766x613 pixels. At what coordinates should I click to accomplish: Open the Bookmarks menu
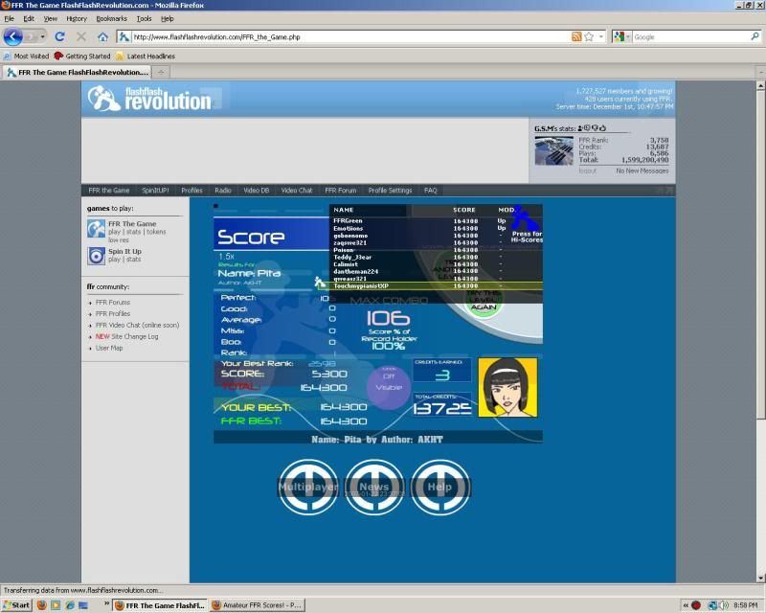point(111,18)
